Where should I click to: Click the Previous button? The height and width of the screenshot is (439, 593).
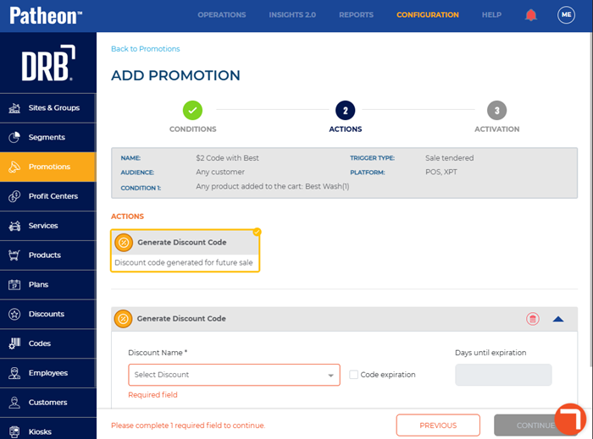click(x=438, y=425)
